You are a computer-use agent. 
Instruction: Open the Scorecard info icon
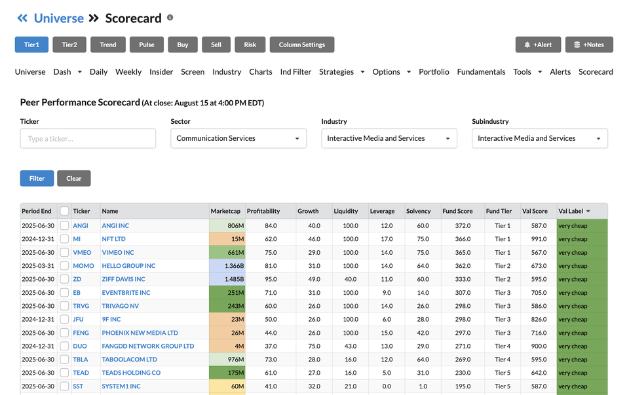coord(170,18)
